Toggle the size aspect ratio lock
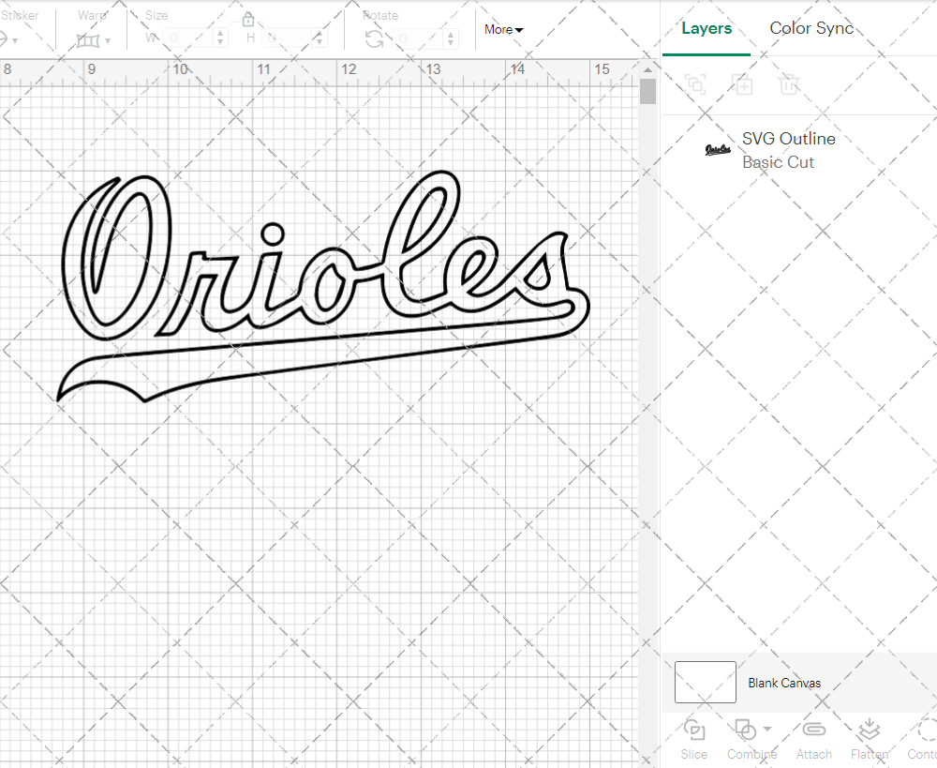Screen dimensions: 937x768 pyautogui.click(x=248, y=21)
